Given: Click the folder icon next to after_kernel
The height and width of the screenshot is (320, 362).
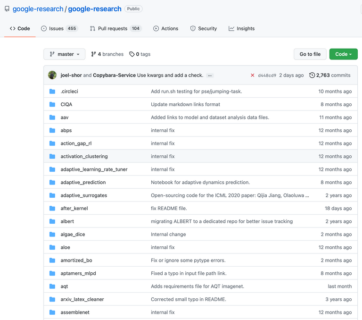Looking at the screenshot, I should pyautogui.click(x=52, y=208).
